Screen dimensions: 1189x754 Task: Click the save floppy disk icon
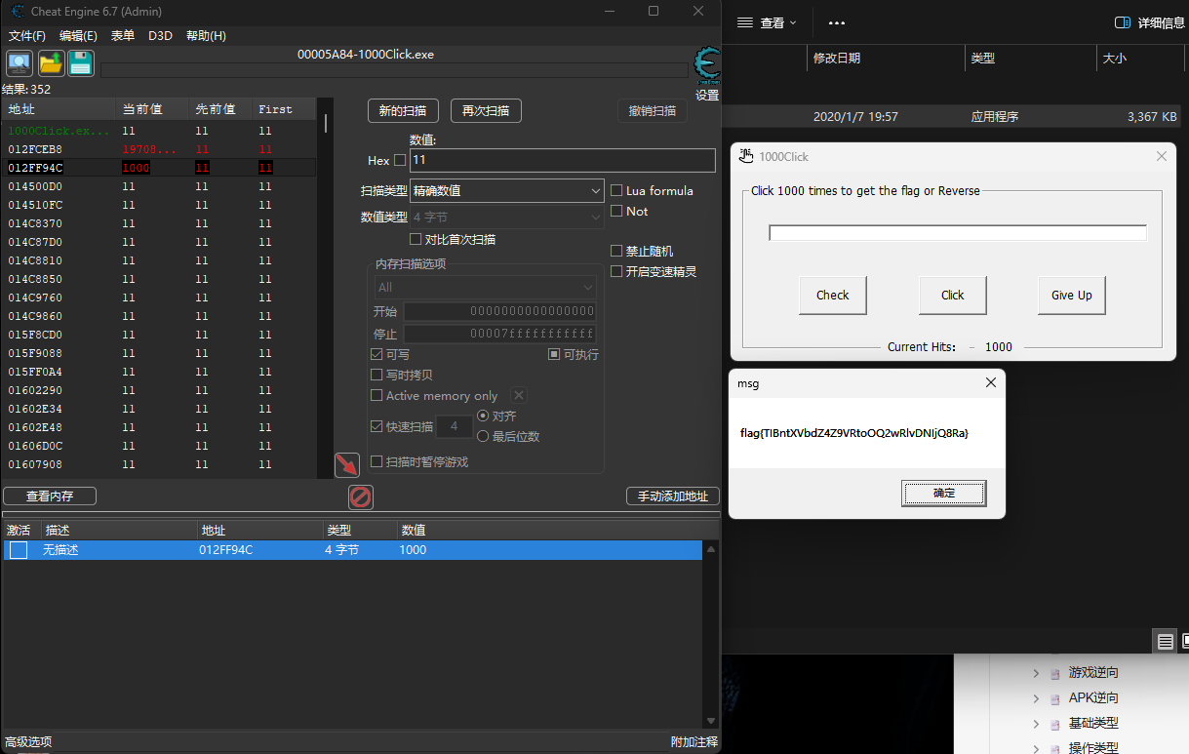point(80,63)
